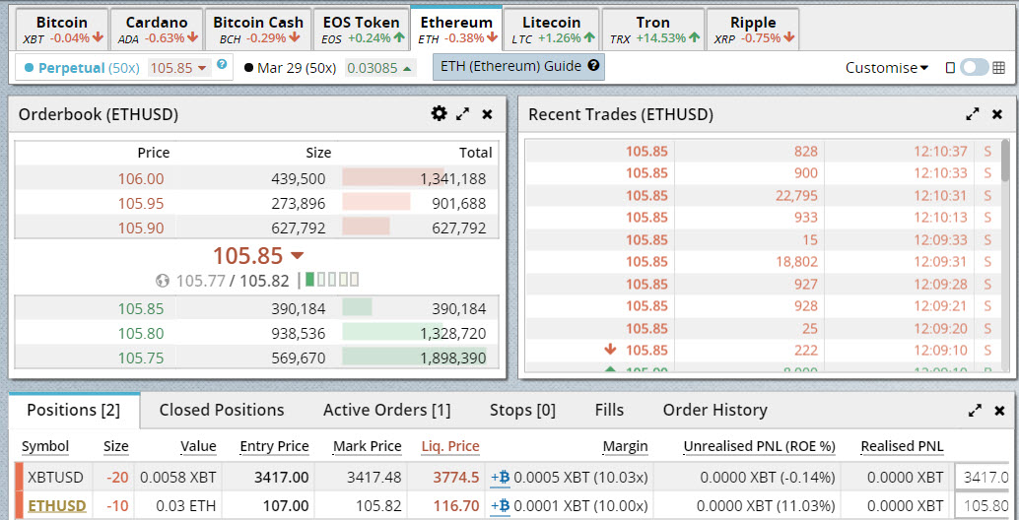Screen dimensions: 1019x520
Task: Close the Orderbook panel
Action: (487, 114)
